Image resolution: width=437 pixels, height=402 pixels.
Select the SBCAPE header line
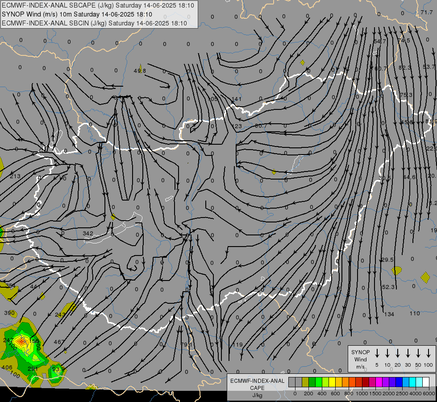pyautogui.click(x=98, y=5)
